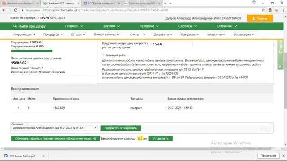287x161 pixels.
Task: Click the vertical page scrollbar
Action: click(x=285, y=80)
